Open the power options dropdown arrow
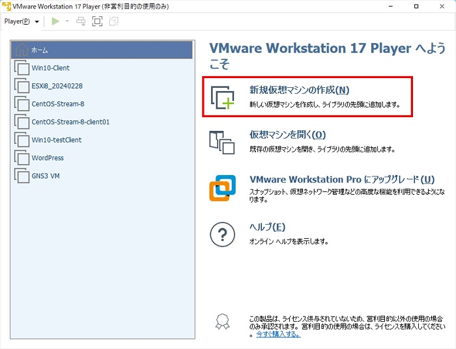 [x=67, y=21]
